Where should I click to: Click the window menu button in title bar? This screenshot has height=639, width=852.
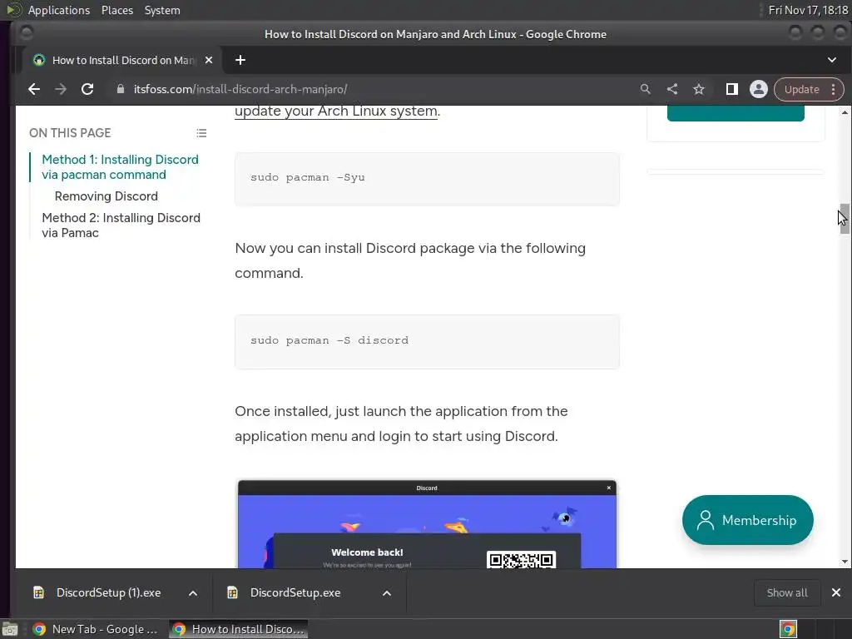[x=26, y=33]
